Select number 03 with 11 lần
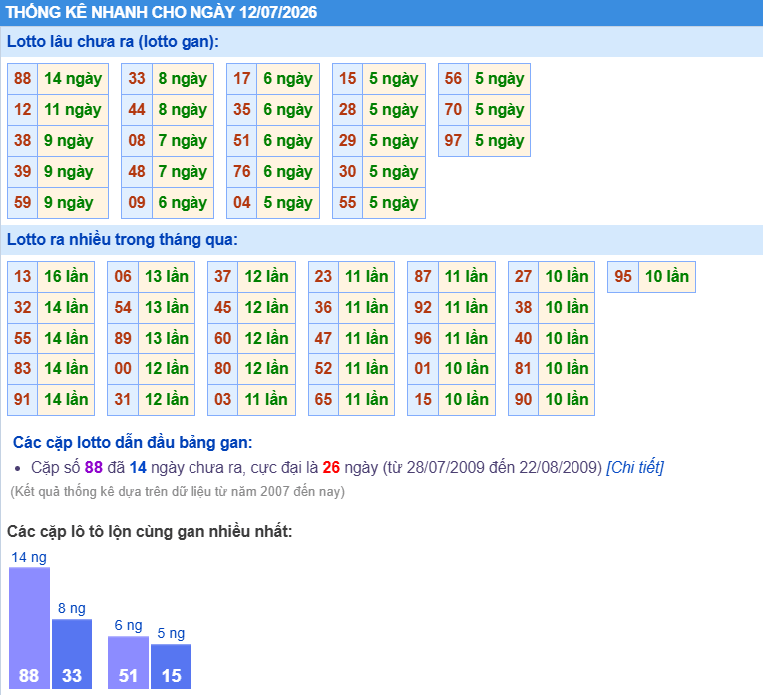 click(x=222, y=399)
